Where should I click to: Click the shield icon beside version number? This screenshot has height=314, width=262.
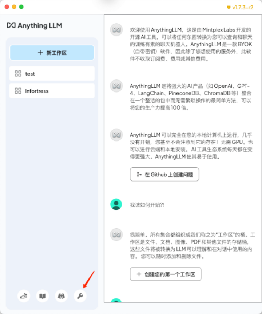(229, 7)
